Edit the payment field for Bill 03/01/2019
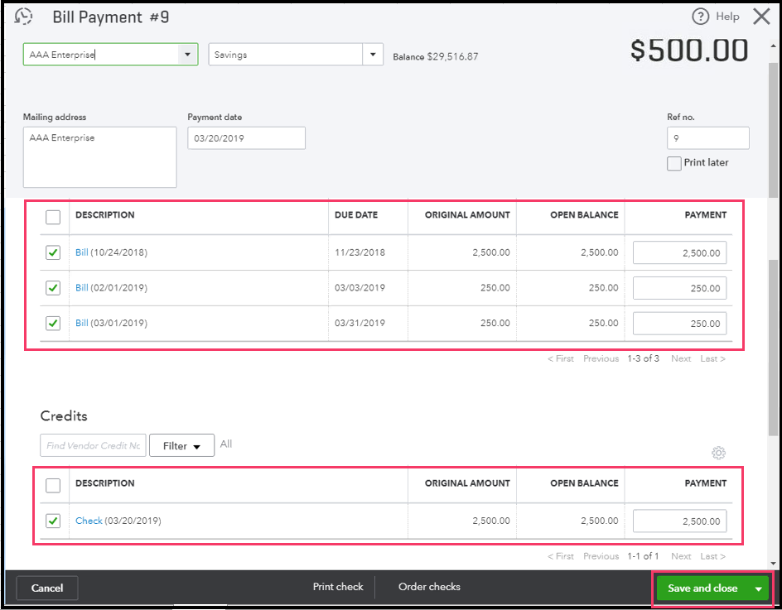The image size is (782, 610). tap(679, 324)
